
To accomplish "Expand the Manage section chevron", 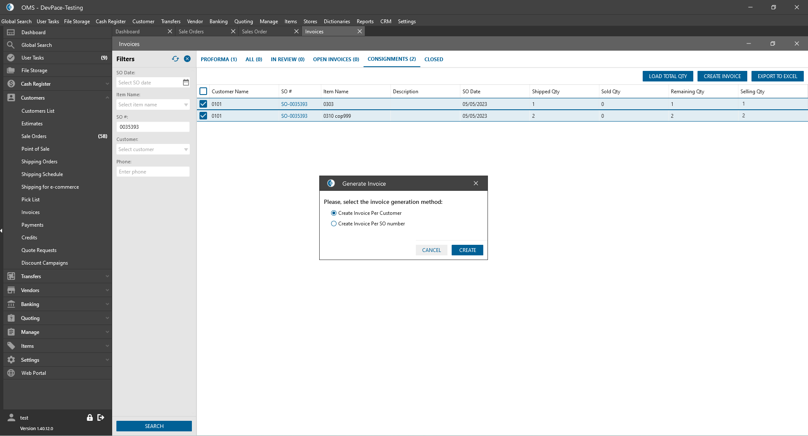I will click(107, 332).
